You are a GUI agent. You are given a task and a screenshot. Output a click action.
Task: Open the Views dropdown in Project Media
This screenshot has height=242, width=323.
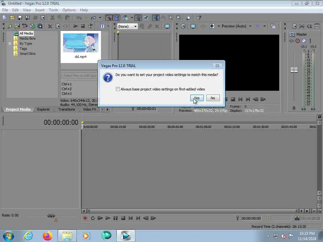click(x=108, y=26)
